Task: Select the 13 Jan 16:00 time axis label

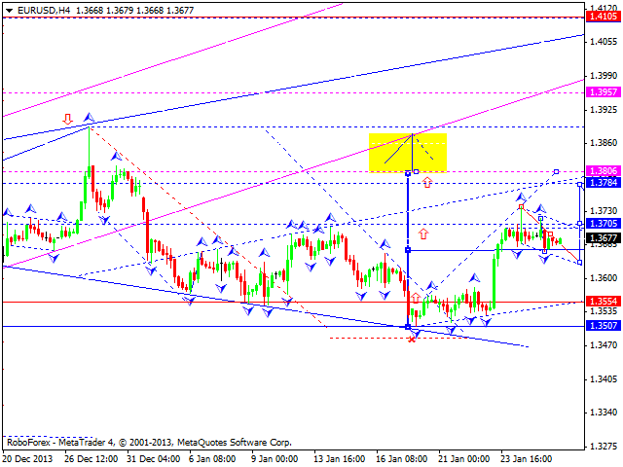Action: point(340,459)
